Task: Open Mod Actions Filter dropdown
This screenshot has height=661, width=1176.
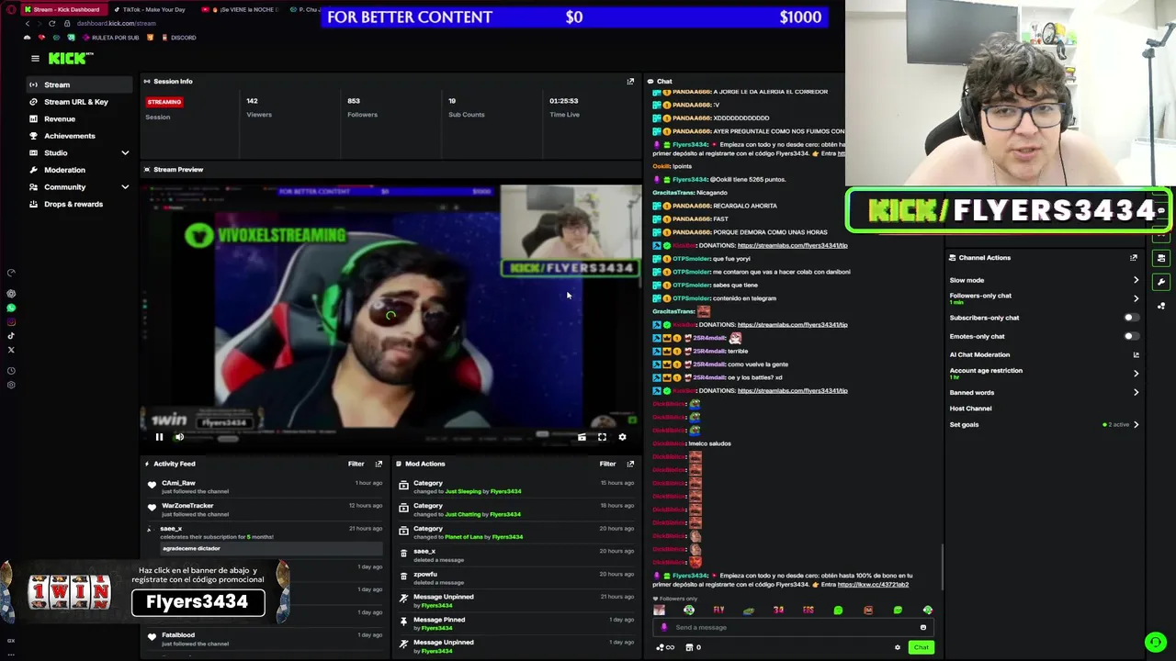Action: (607, 464)
